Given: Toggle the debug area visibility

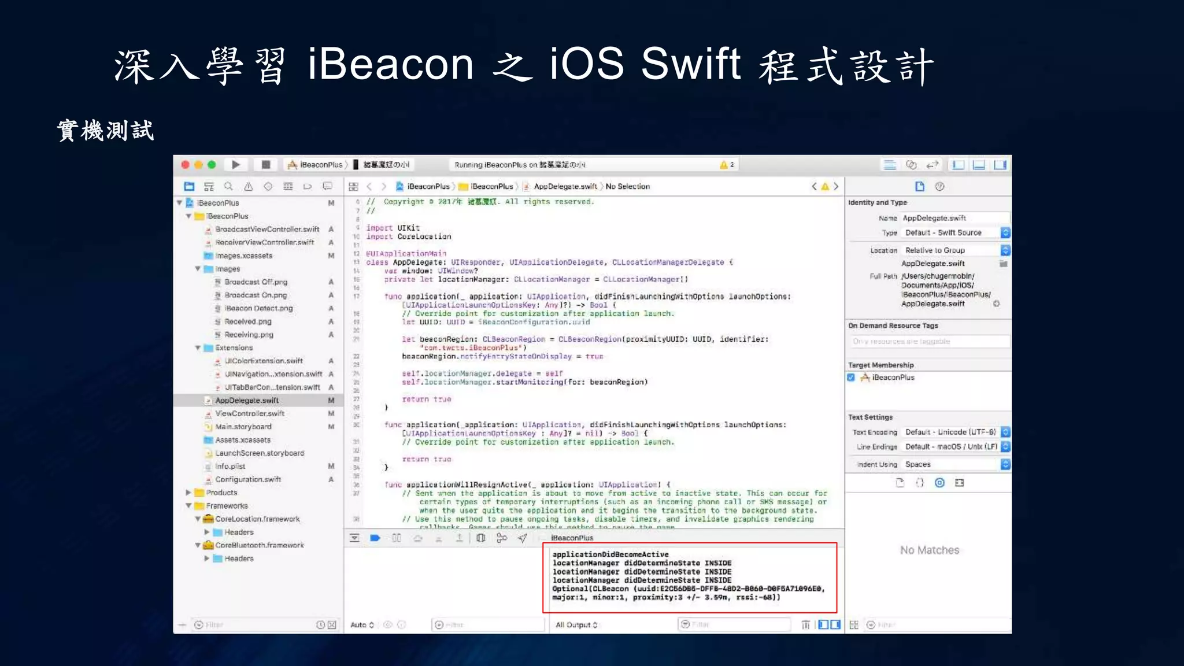Looking at the screenshot, I should [x=979, y=165].
